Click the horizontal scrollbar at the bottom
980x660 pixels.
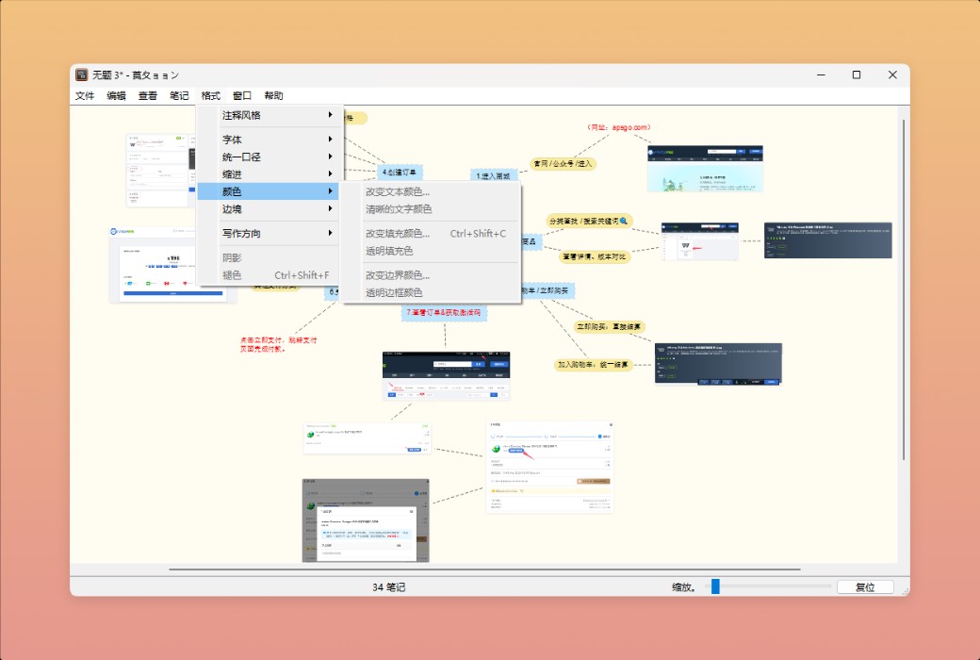(x=490, y=569)
